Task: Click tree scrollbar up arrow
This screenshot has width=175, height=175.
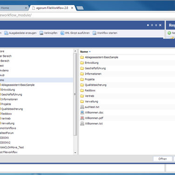Action: tap(75, 51)
